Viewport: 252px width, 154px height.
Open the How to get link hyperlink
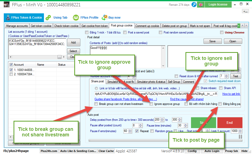click(231, 94)
